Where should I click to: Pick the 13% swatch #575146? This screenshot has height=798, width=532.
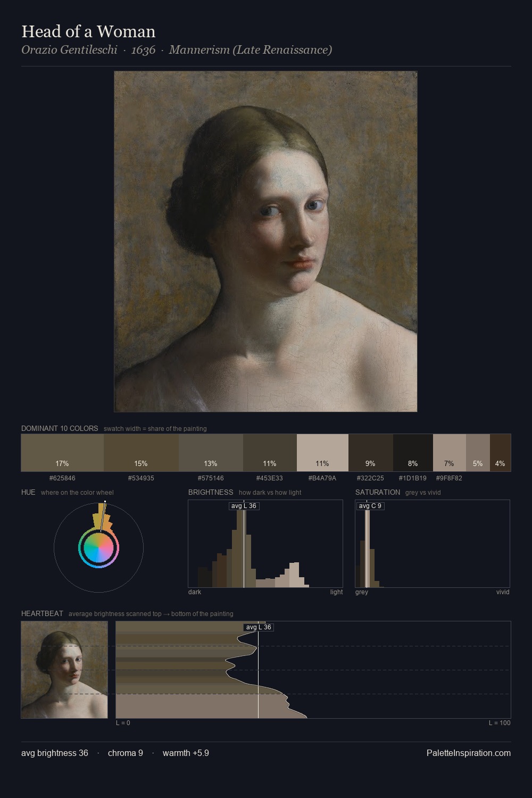click(x=211, y=453)
